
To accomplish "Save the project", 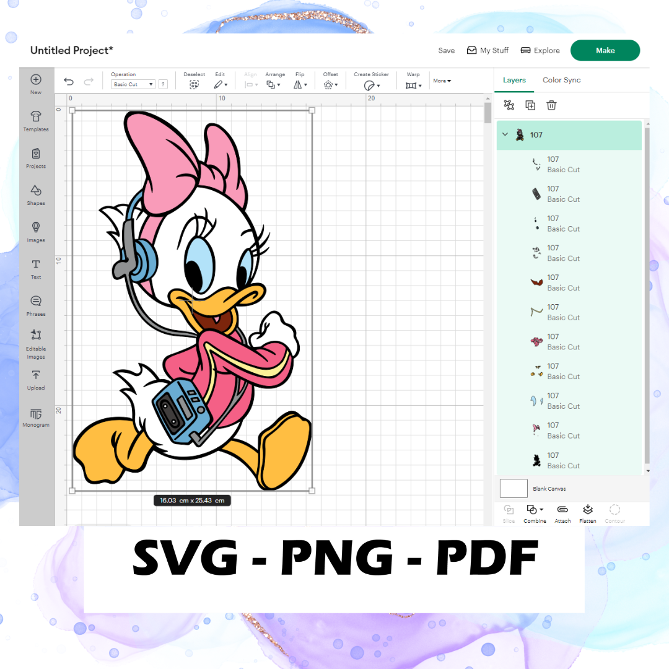I will click(x=446, y=50).
